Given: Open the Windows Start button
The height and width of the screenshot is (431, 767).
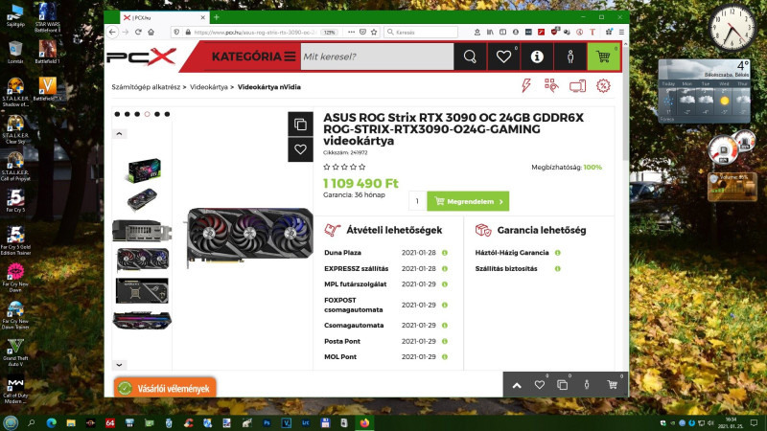Looking at the screenshot, I should 11,422.
